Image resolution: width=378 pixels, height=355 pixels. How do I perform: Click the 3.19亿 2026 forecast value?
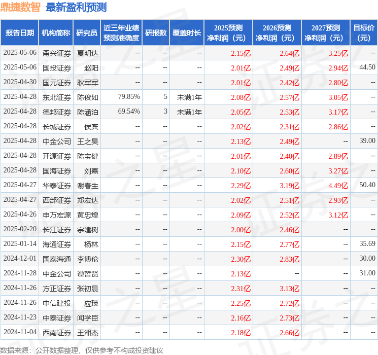click(290, 186)
